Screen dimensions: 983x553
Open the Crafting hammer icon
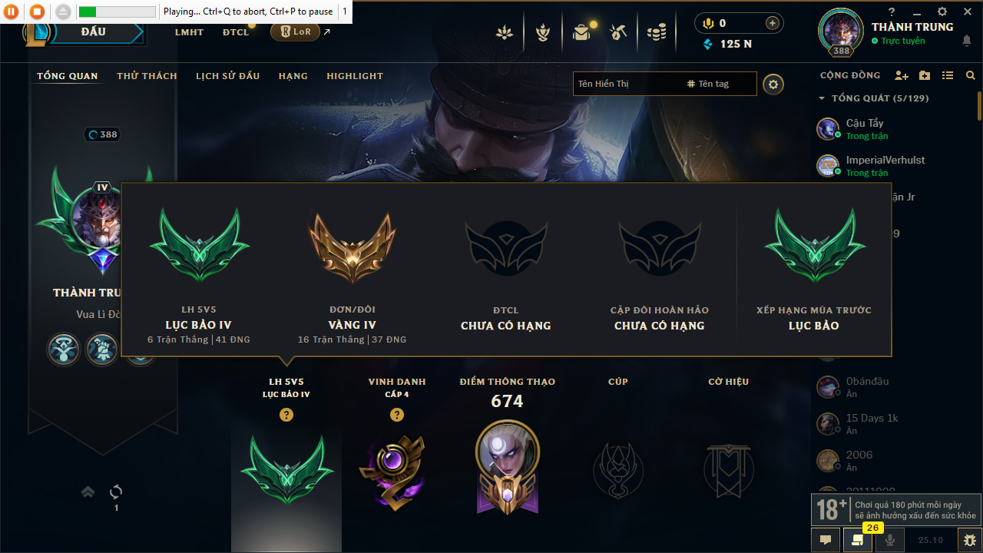[619, 32]
